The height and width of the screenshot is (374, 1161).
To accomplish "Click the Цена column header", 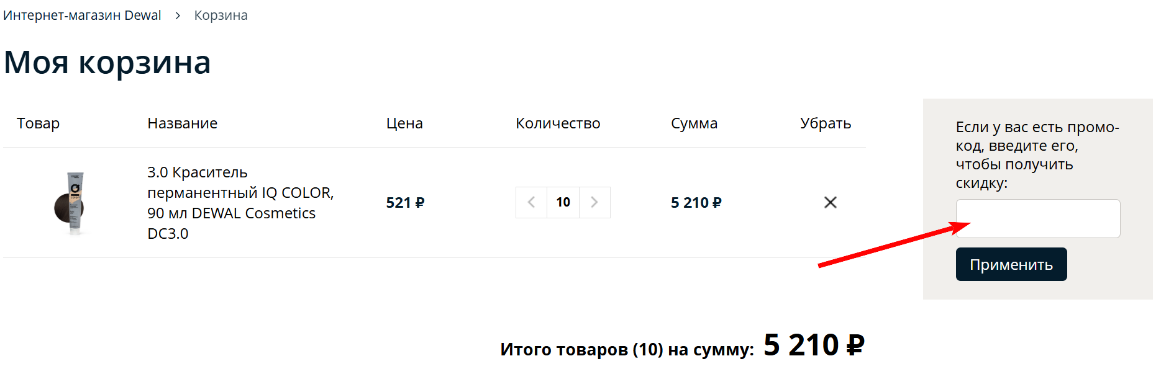I will click(404, 123).
